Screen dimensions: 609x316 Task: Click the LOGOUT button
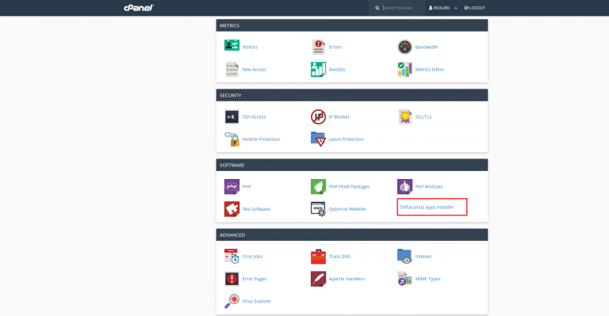(475, 8)
